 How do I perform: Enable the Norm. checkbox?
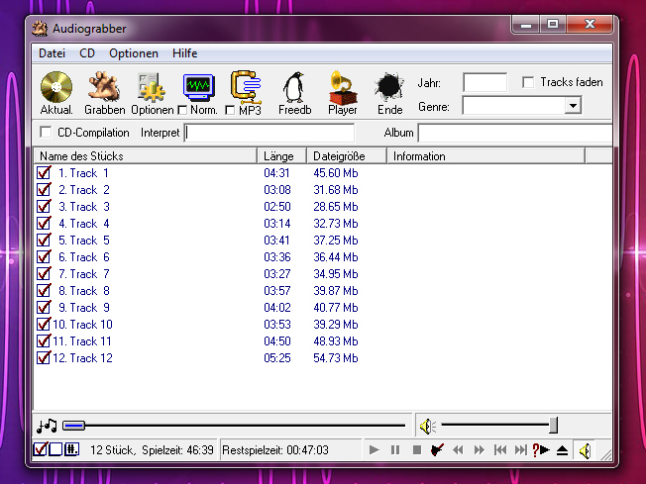[x=182, y=110]
